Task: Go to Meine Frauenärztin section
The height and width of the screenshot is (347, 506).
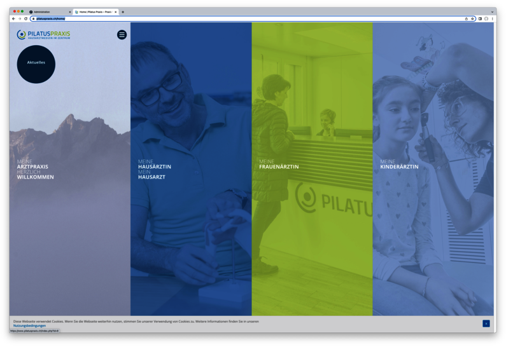Action: 279,165
